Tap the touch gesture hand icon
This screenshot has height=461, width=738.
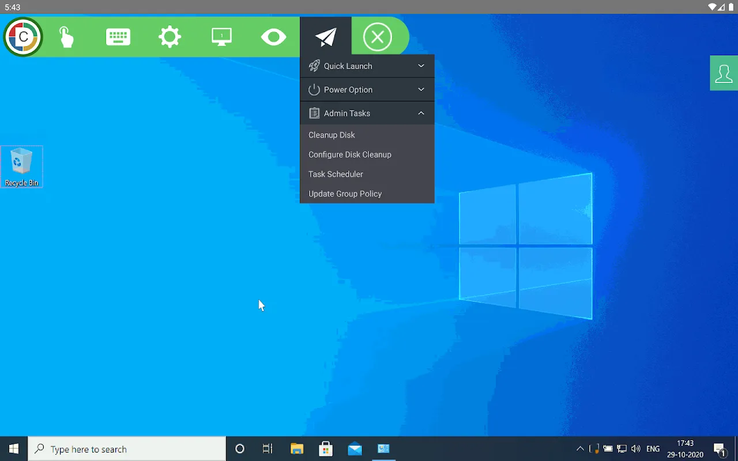coord(66,37)
